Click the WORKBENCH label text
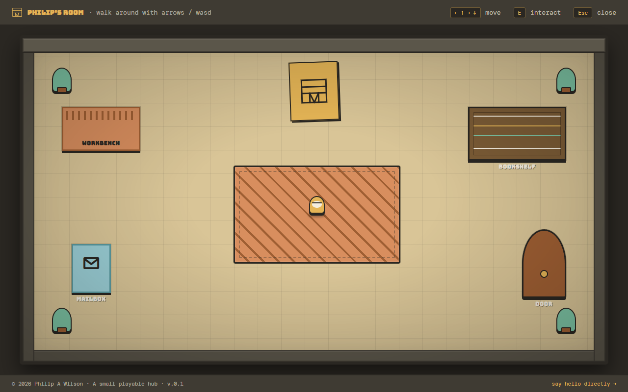Viewport: 628px width, 392px height. tap(101, 143)
